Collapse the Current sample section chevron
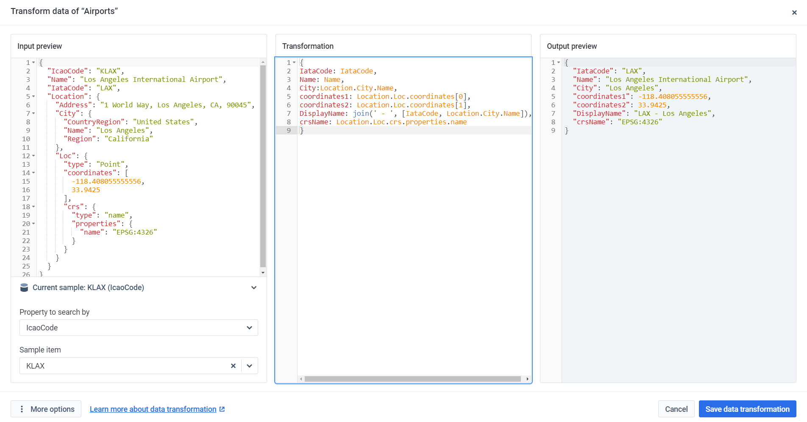The height and width of the screenshot is (422, 807). point(253,288)
